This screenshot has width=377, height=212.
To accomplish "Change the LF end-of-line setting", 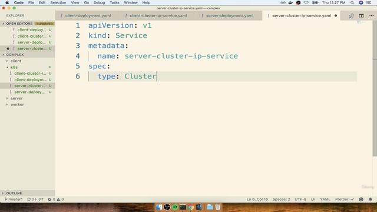I will (x=313, y=199).
